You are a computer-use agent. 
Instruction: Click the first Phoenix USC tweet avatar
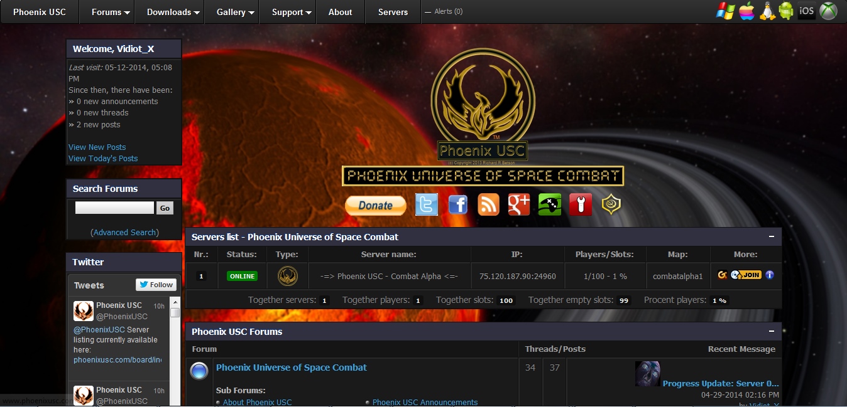[84, 311]
